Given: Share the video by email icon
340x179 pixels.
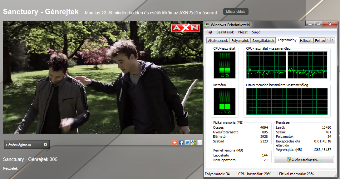Looking at the screenshot, I should pos(200,142).
